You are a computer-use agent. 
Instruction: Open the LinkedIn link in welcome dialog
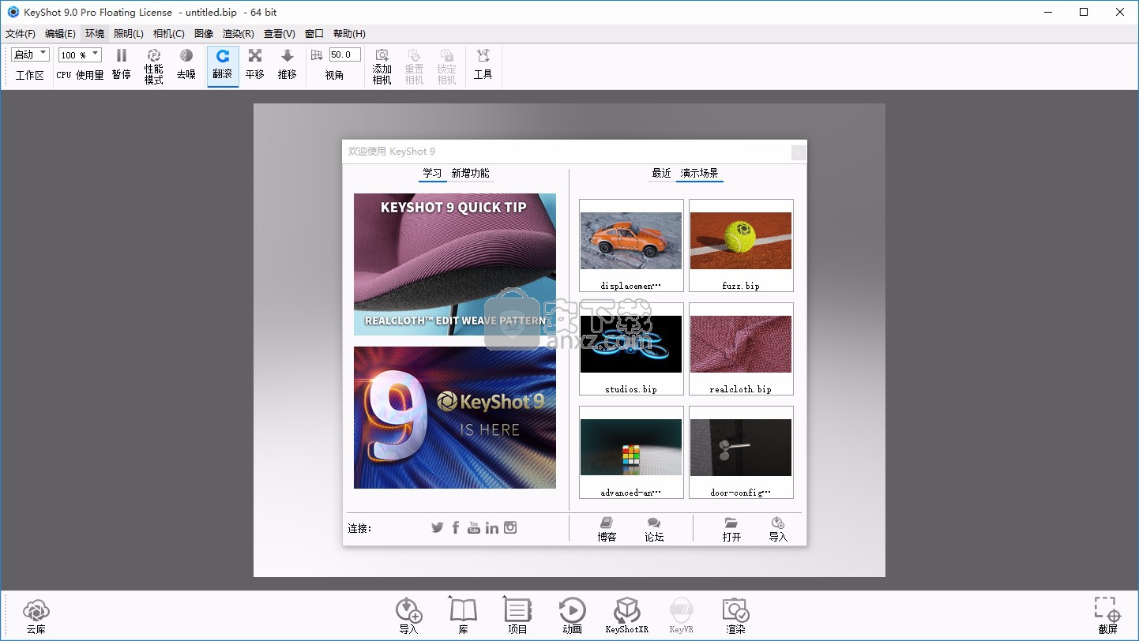pos(492,527)
